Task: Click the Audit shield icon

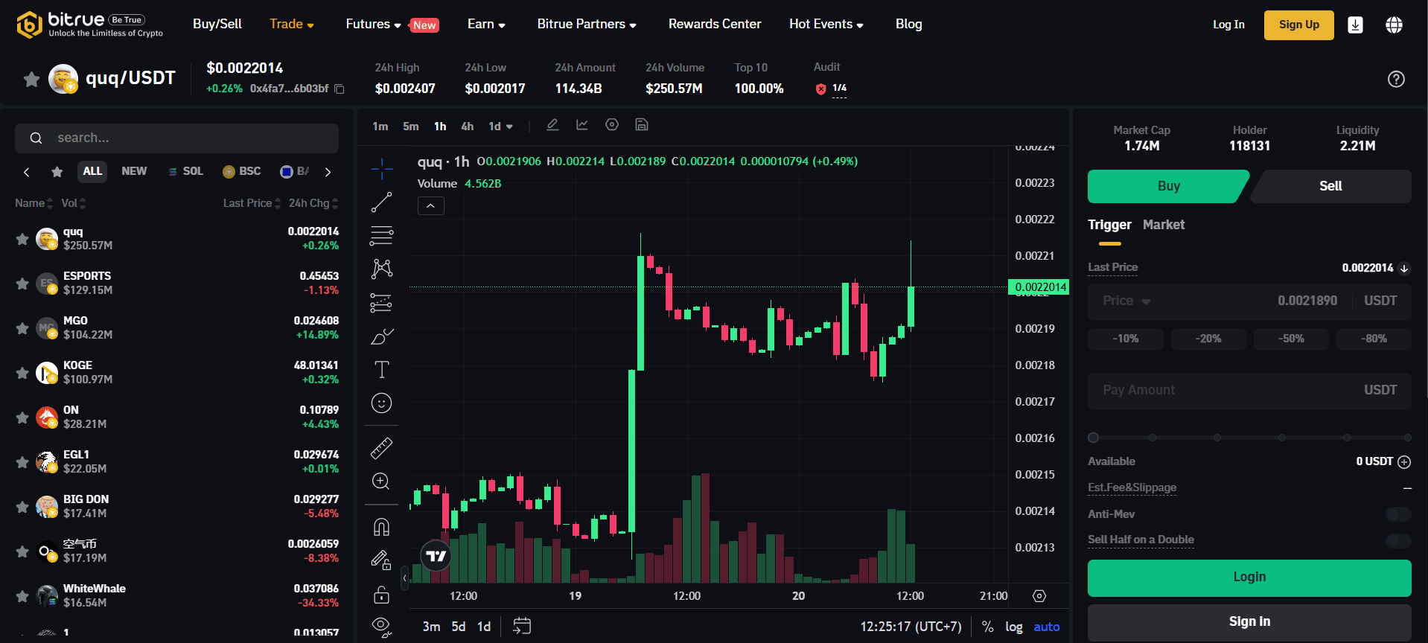Action: (820, 89)
